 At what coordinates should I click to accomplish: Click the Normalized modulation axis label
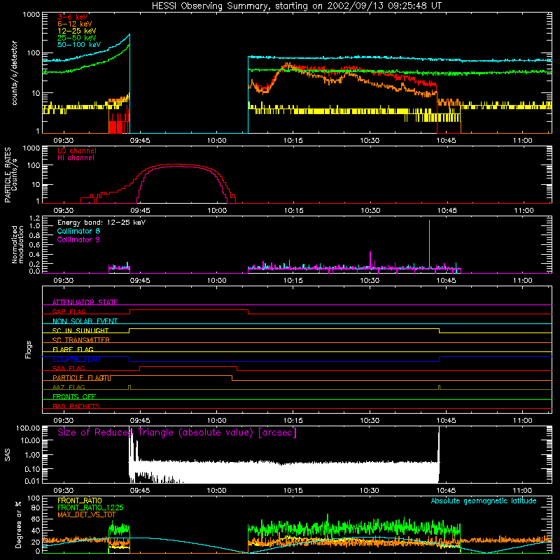point(17,244)
